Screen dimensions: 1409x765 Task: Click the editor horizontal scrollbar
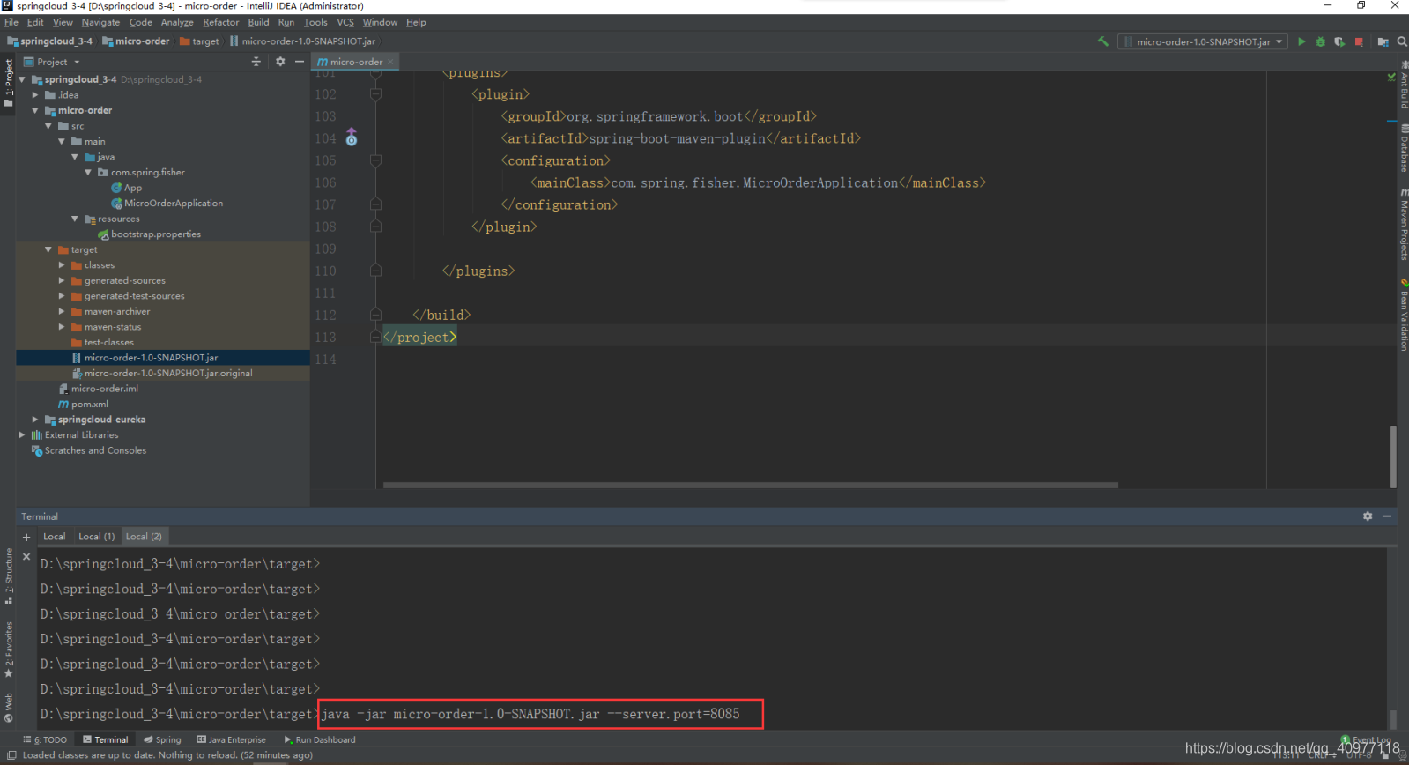[x=751, y=485]
